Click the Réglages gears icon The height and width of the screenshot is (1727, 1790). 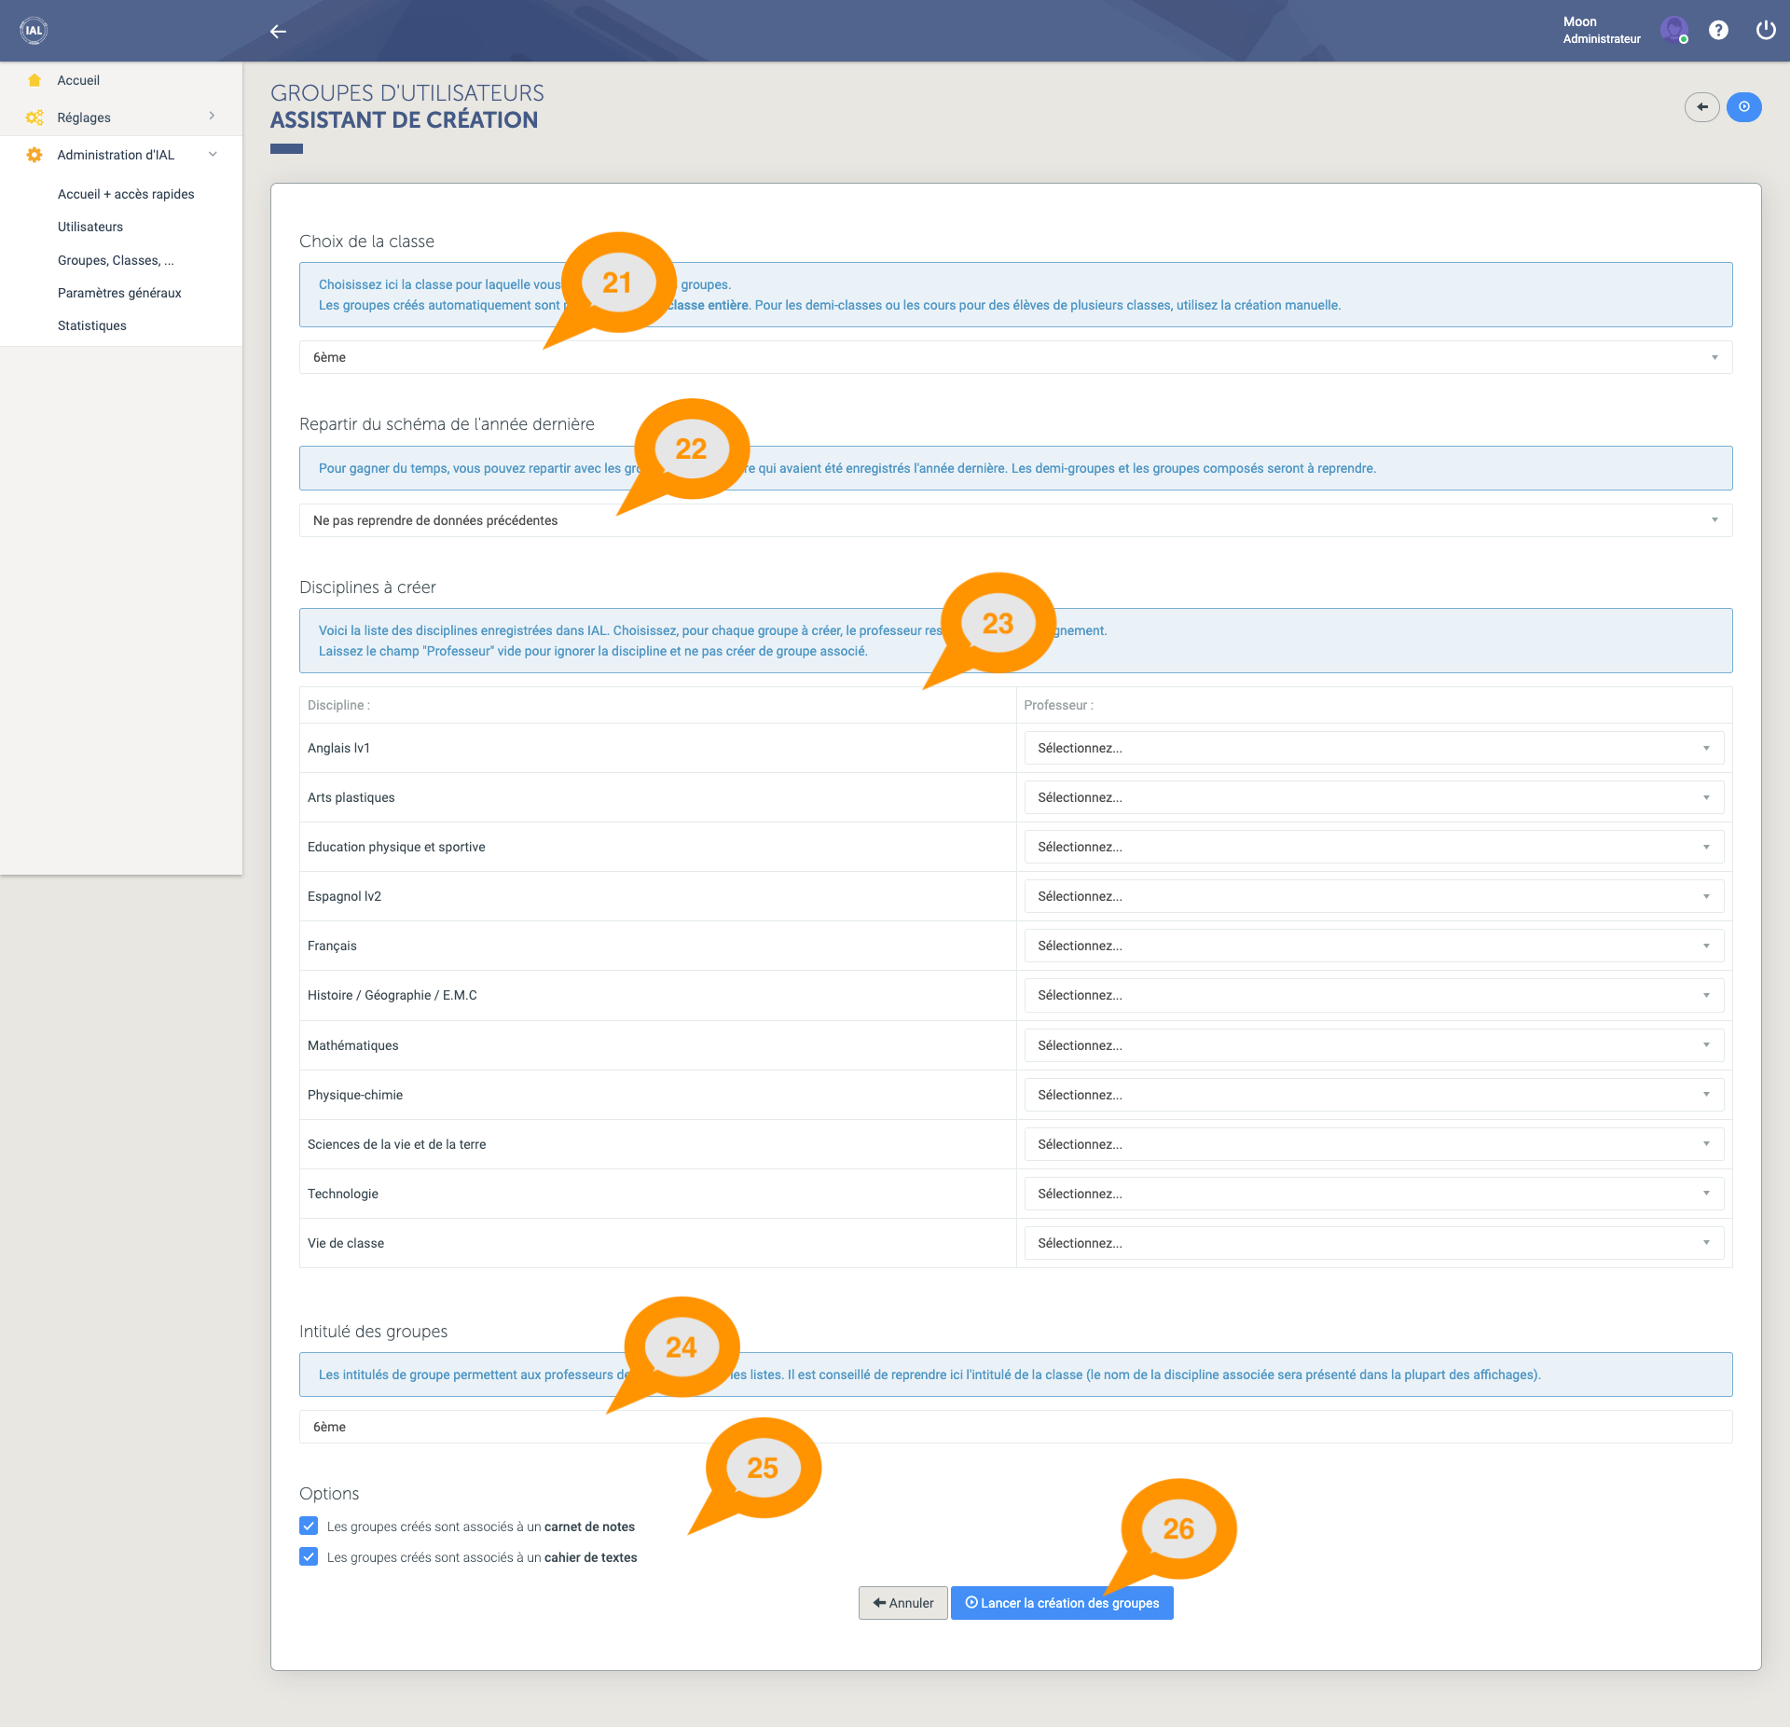[x=34, y=117]
